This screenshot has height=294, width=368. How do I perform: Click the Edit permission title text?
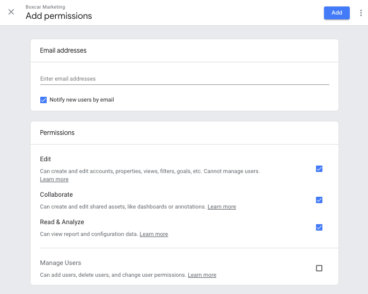point(46,159)
